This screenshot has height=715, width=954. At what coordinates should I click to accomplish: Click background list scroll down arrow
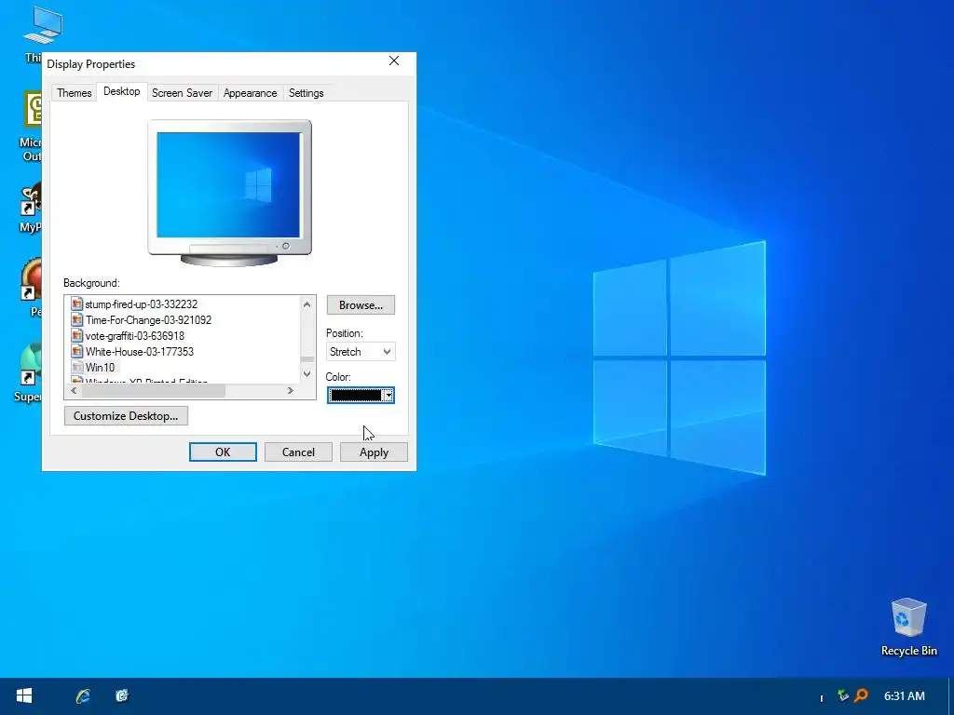[307, 374]
